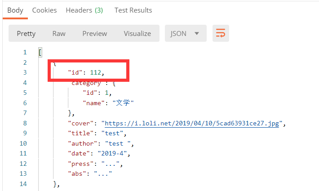The width and height of the screenshot is (319, 191).
Task: Select the Raw view button
Action: [59, 34]
